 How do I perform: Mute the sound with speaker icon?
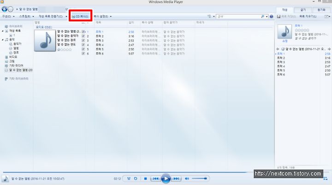point(187,179)
